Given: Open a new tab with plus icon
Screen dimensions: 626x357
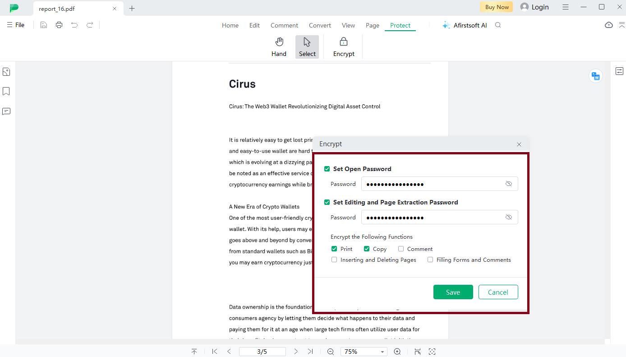Looking at the screenshot, I should (x=132, y=8).
